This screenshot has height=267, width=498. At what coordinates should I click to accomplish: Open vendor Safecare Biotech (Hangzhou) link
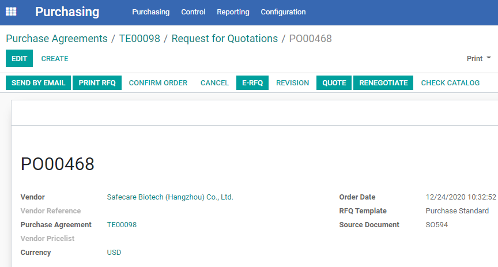(170, 197)
